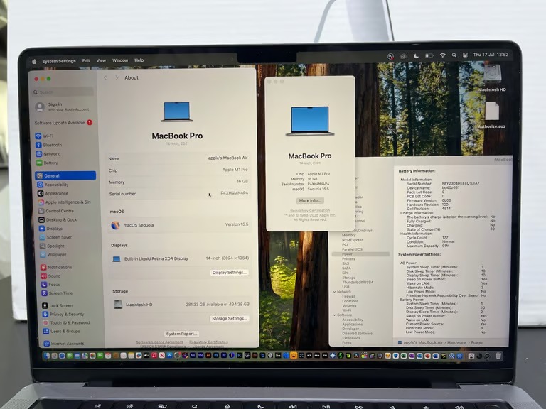Select NVMExpress in System Information sidebar
Viewport: 546px width, 409px height.
click(353, 240)
